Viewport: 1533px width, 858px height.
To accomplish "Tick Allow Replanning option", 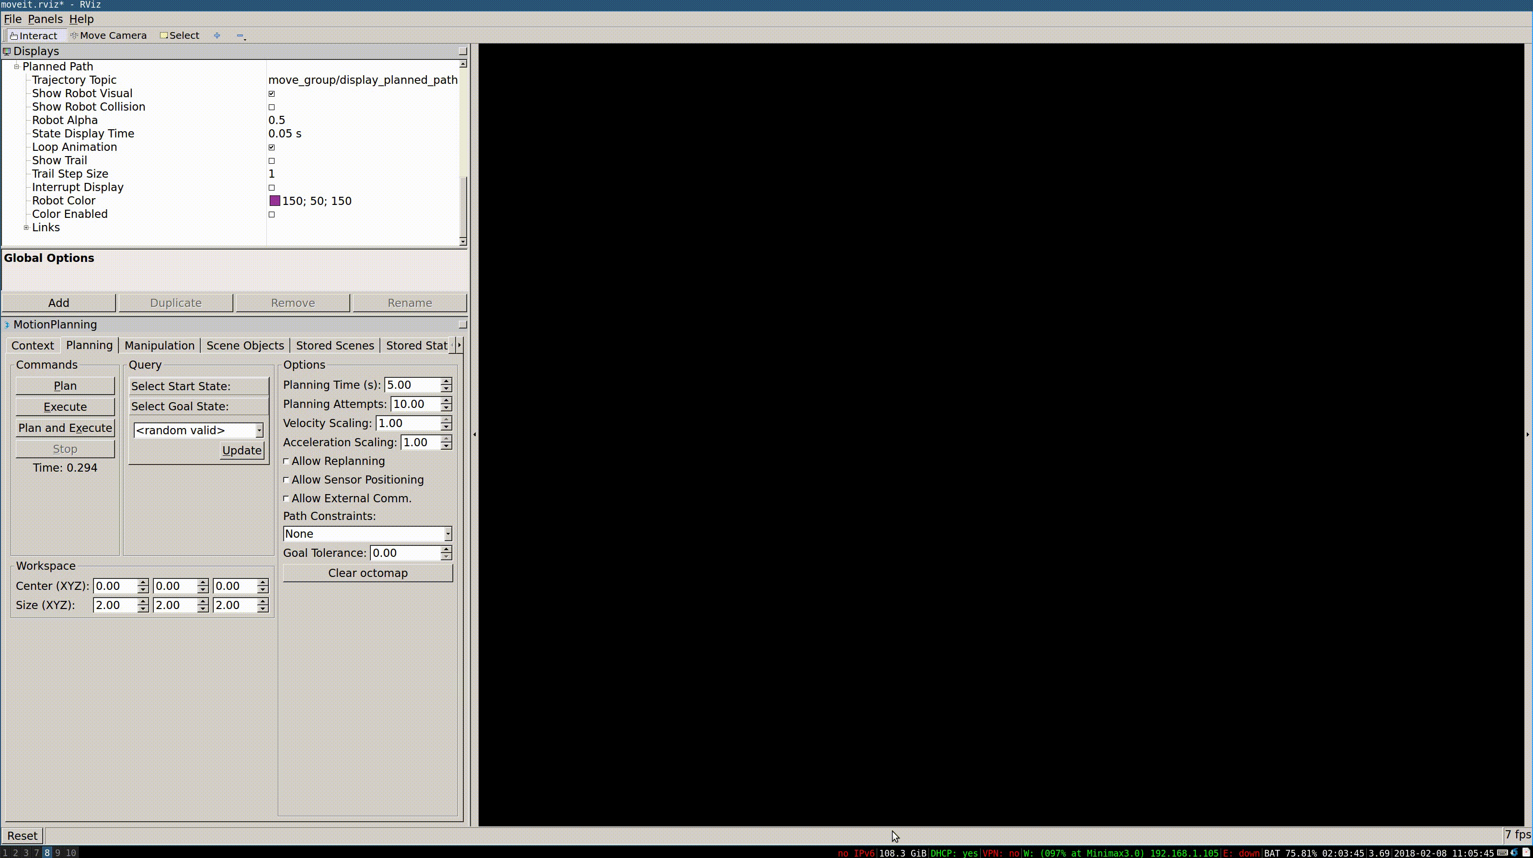I will (286, 462).
